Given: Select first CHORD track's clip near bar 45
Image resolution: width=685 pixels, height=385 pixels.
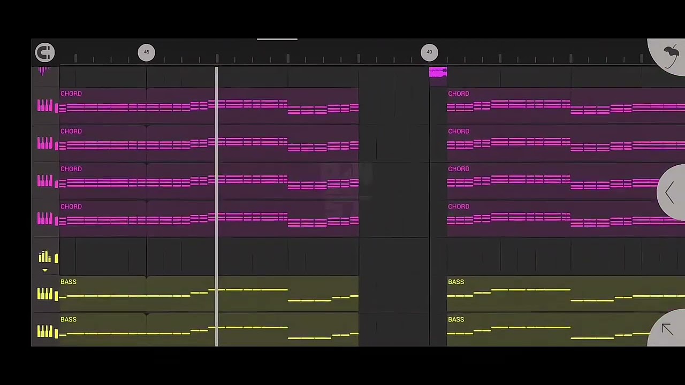Looking at the screenshot, I should [209, 106].
